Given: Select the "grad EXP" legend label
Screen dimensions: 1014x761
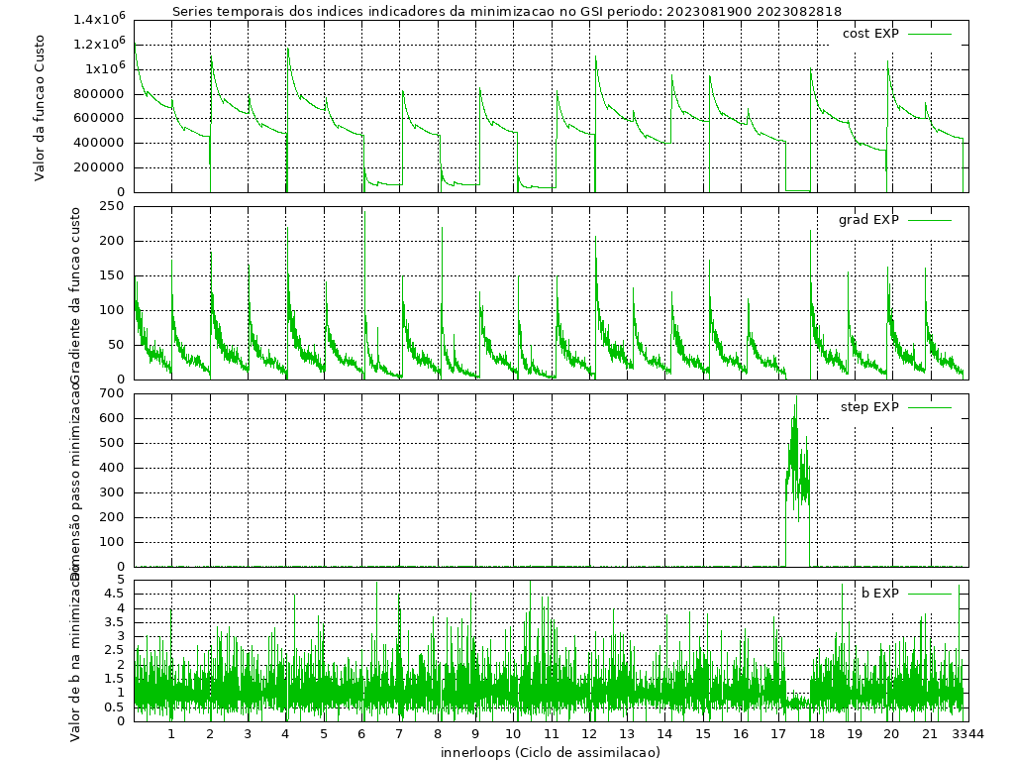Looking at the screenshot, I should tap(868, 220).
